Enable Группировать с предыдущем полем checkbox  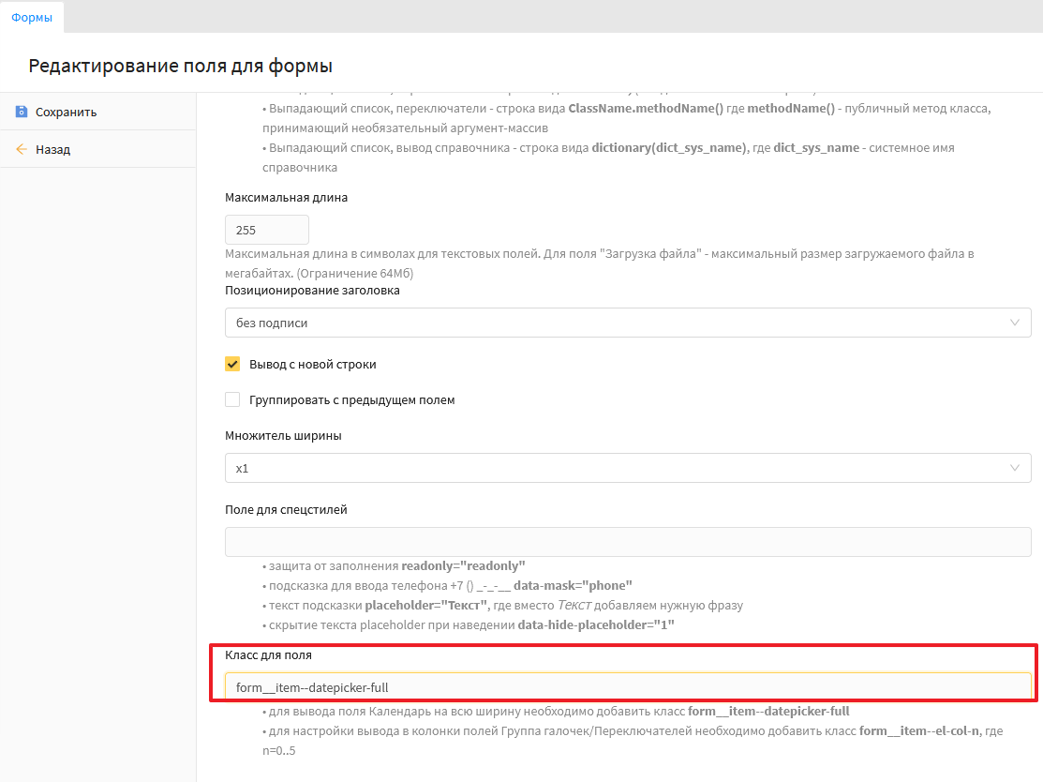[x=233, y=399]
